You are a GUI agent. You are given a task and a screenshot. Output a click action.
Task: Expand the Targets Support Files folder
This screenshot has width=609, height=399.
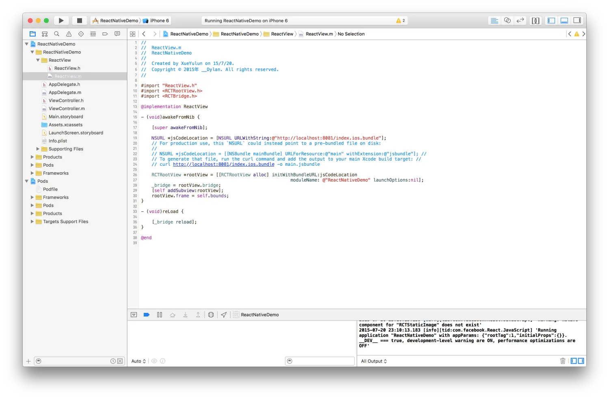pyautogui.click(x=32, y=221)
